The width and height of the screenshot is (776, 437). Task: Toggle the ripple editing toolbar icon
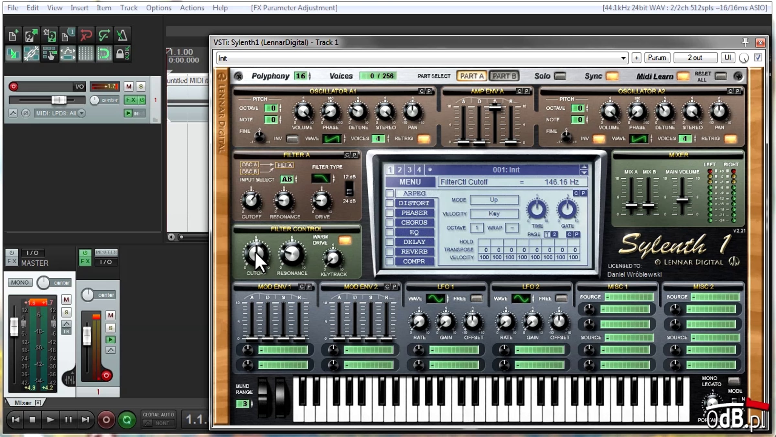(49, 54)
